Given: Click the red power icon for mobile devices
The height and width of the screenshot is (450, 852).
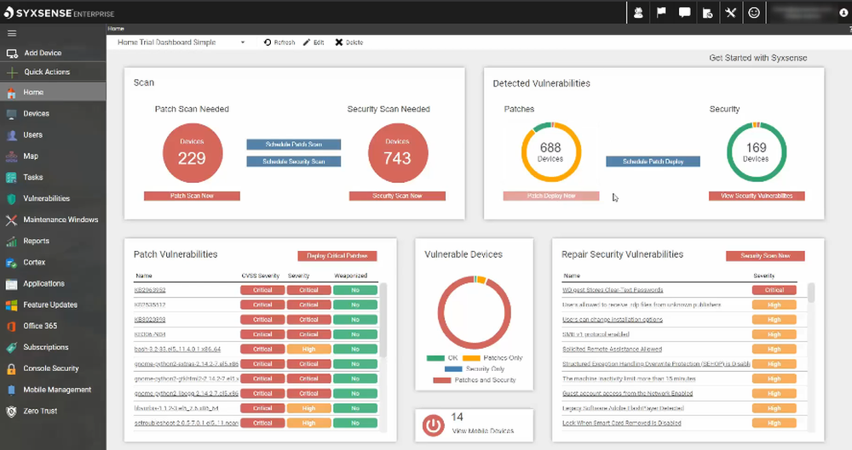Looking at the screenshot, I should (x=433, y=425).
